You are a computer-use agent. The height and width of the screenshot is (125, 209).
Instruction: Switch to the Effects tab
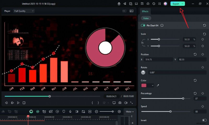[x=145, y=11]
